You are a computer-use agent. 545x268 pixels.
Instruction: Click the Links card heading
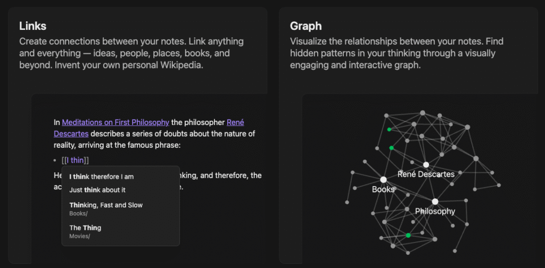tap(32, 26)
